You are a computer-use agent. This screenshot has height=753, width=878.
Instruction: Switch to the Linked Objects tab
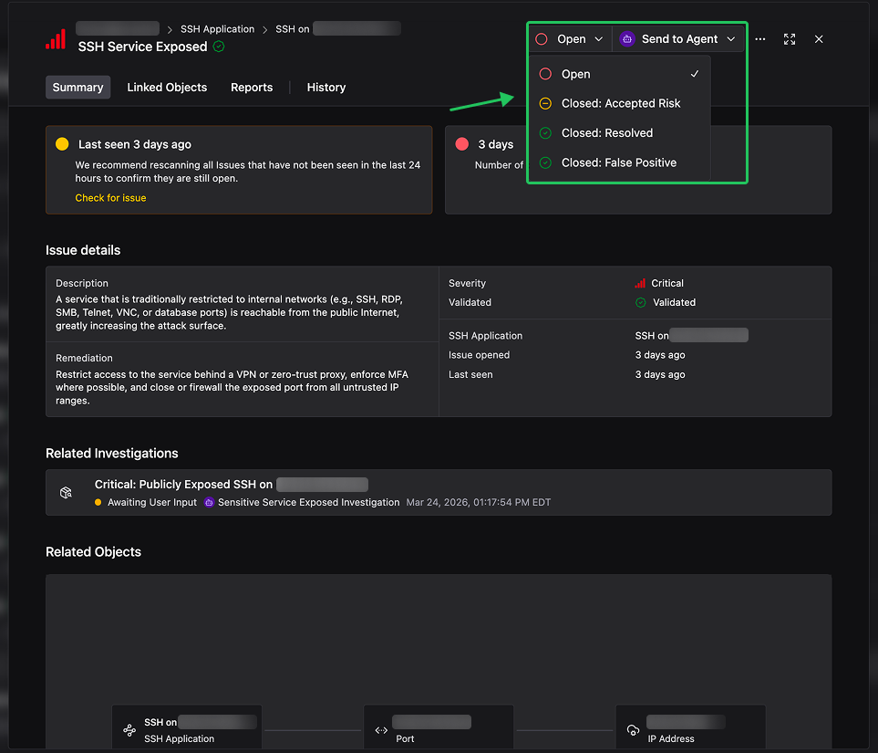[167, 87]
